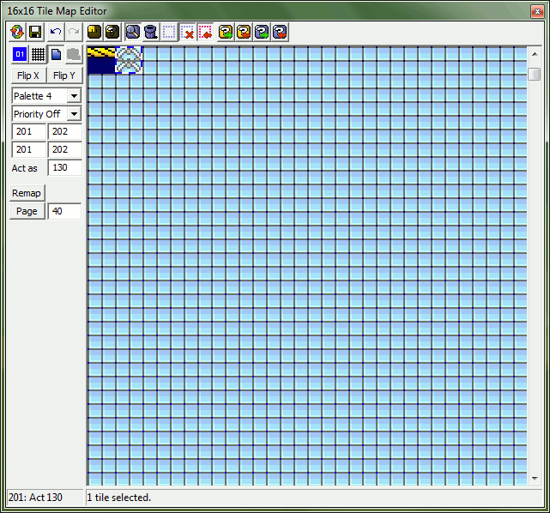The width and height of the screenshot is (550, 513).
Task: Pick the plain dotted selection rectangle tool
Action: click(169, 32)
